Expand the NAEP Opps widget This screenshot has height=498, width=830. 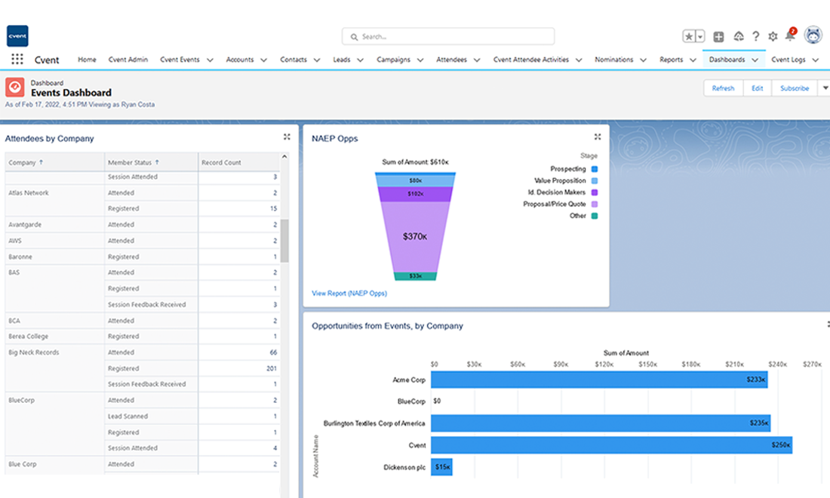[x=598, y=137]
